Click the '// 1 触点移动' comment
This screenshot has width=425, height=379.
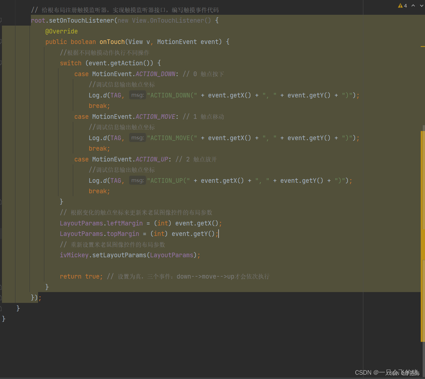click(203, 117)
